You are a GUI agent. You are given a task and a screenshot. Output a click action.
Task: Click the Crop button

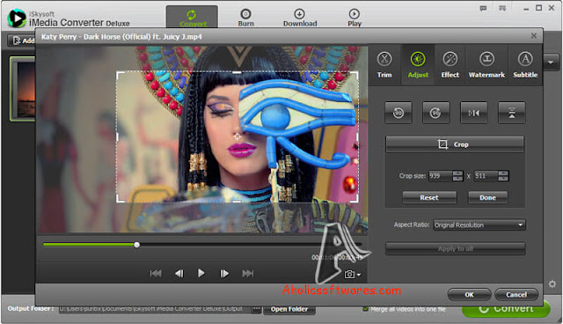(454, 144)
